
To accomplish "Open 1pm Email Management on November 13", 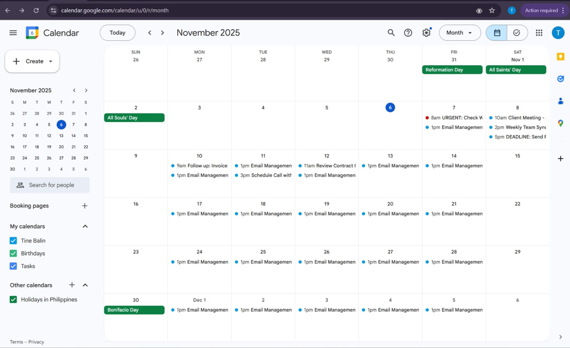I will click(390, 166).
